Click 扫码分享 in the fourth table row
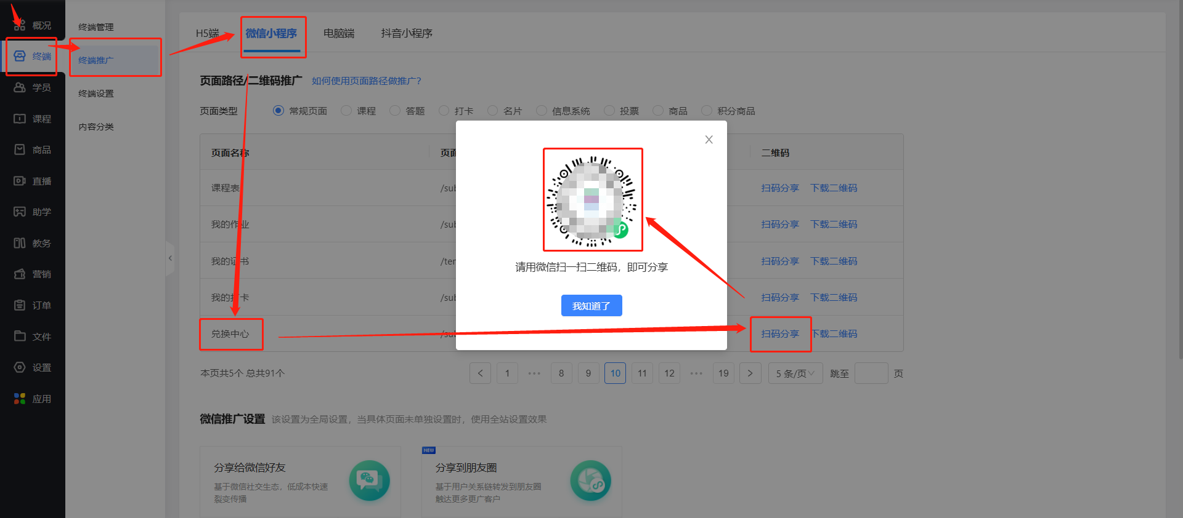 pyautogui.click(x=780, y=298)
